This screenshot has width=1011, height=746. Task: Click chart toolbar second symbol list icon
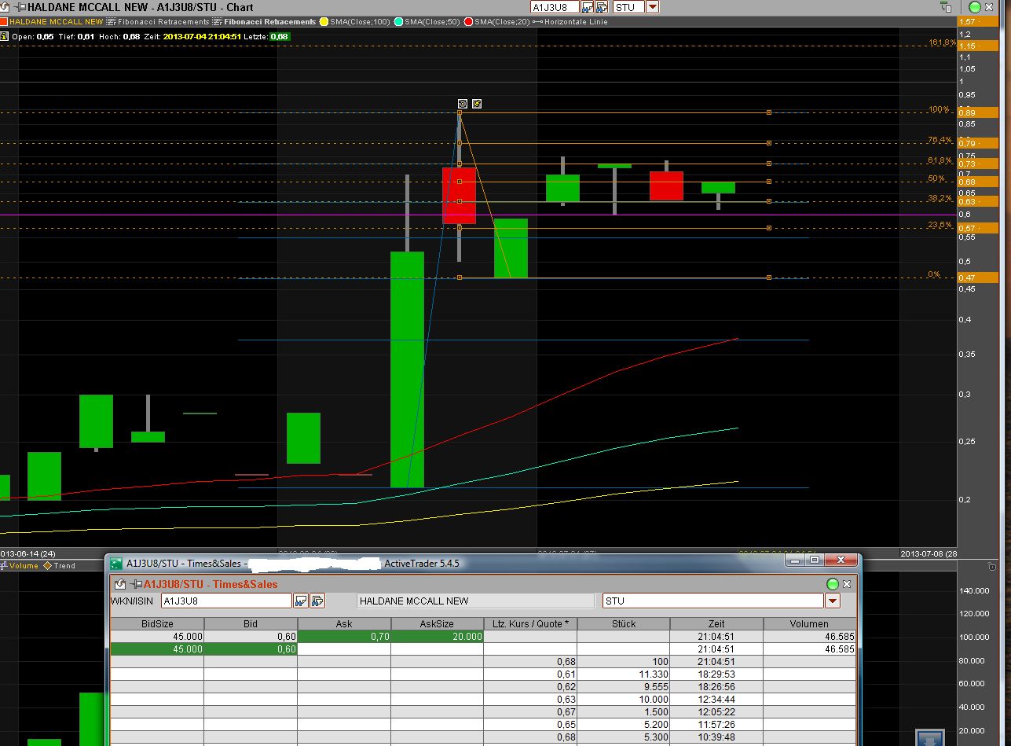pos(603,7)
